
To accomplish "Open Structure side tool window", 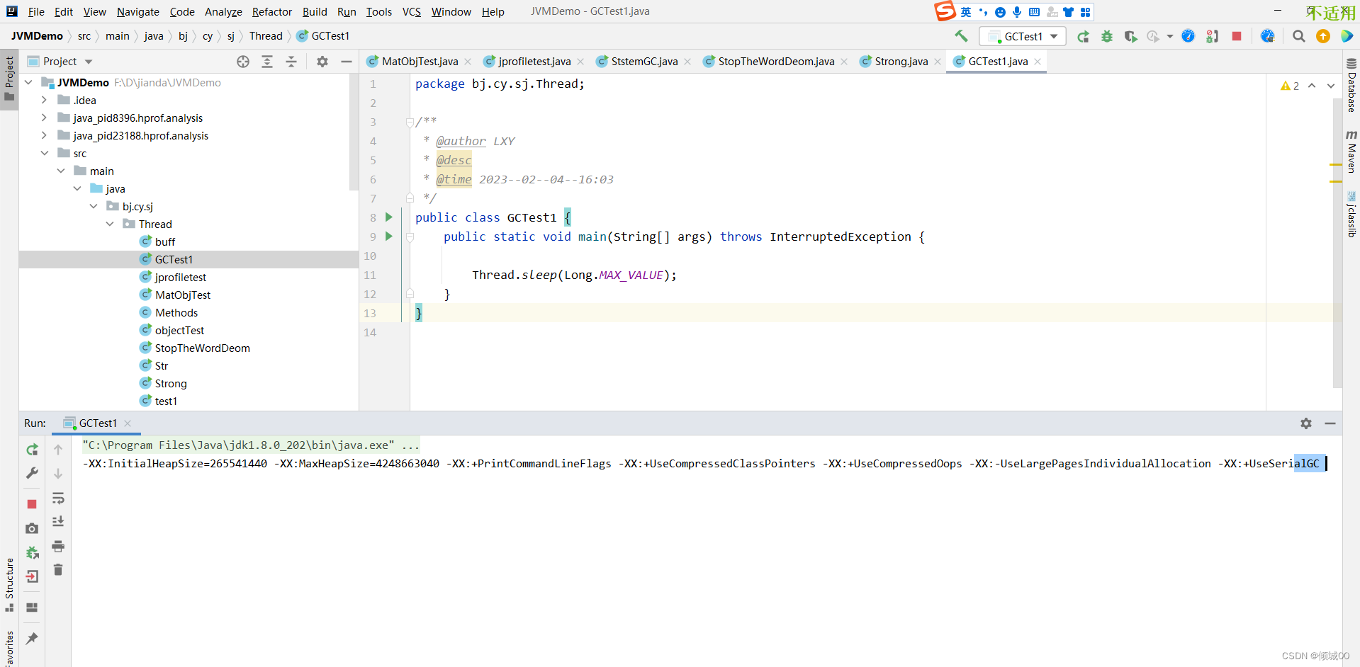I will pyautogui.click(x=9, y=585).
